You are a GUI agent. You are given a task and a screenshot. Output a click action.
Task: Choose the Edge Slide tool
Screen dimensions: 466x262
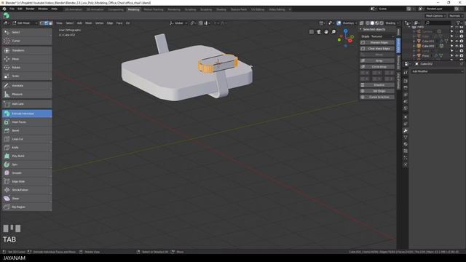[27, 181]
